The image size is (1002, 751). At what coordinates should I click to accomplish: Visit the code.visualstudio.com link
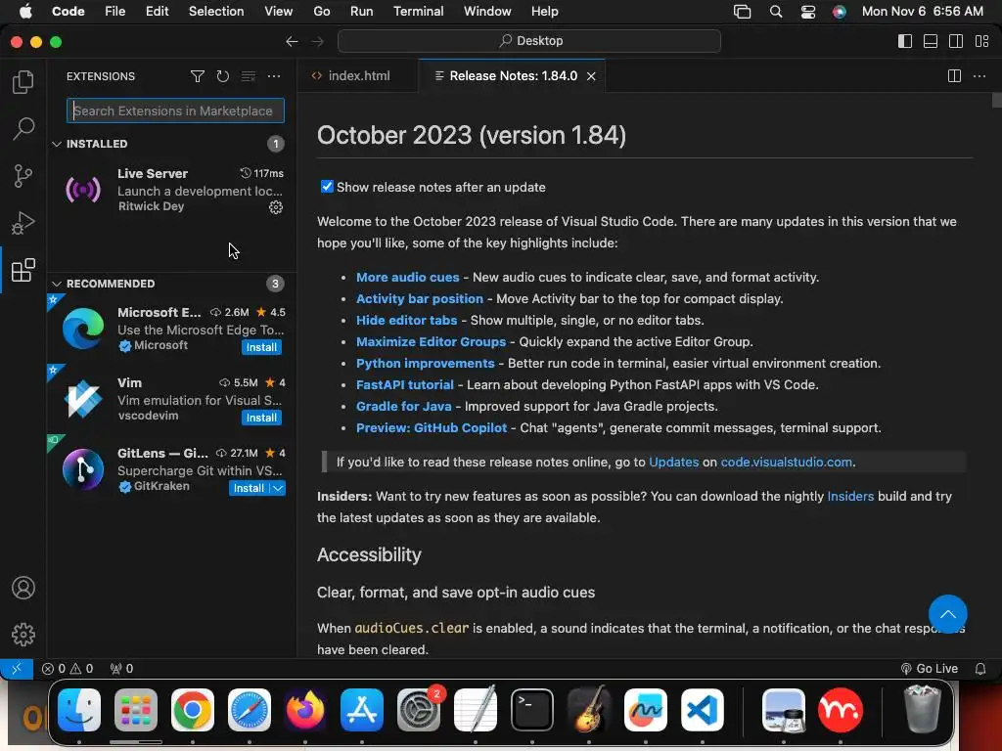786,463
